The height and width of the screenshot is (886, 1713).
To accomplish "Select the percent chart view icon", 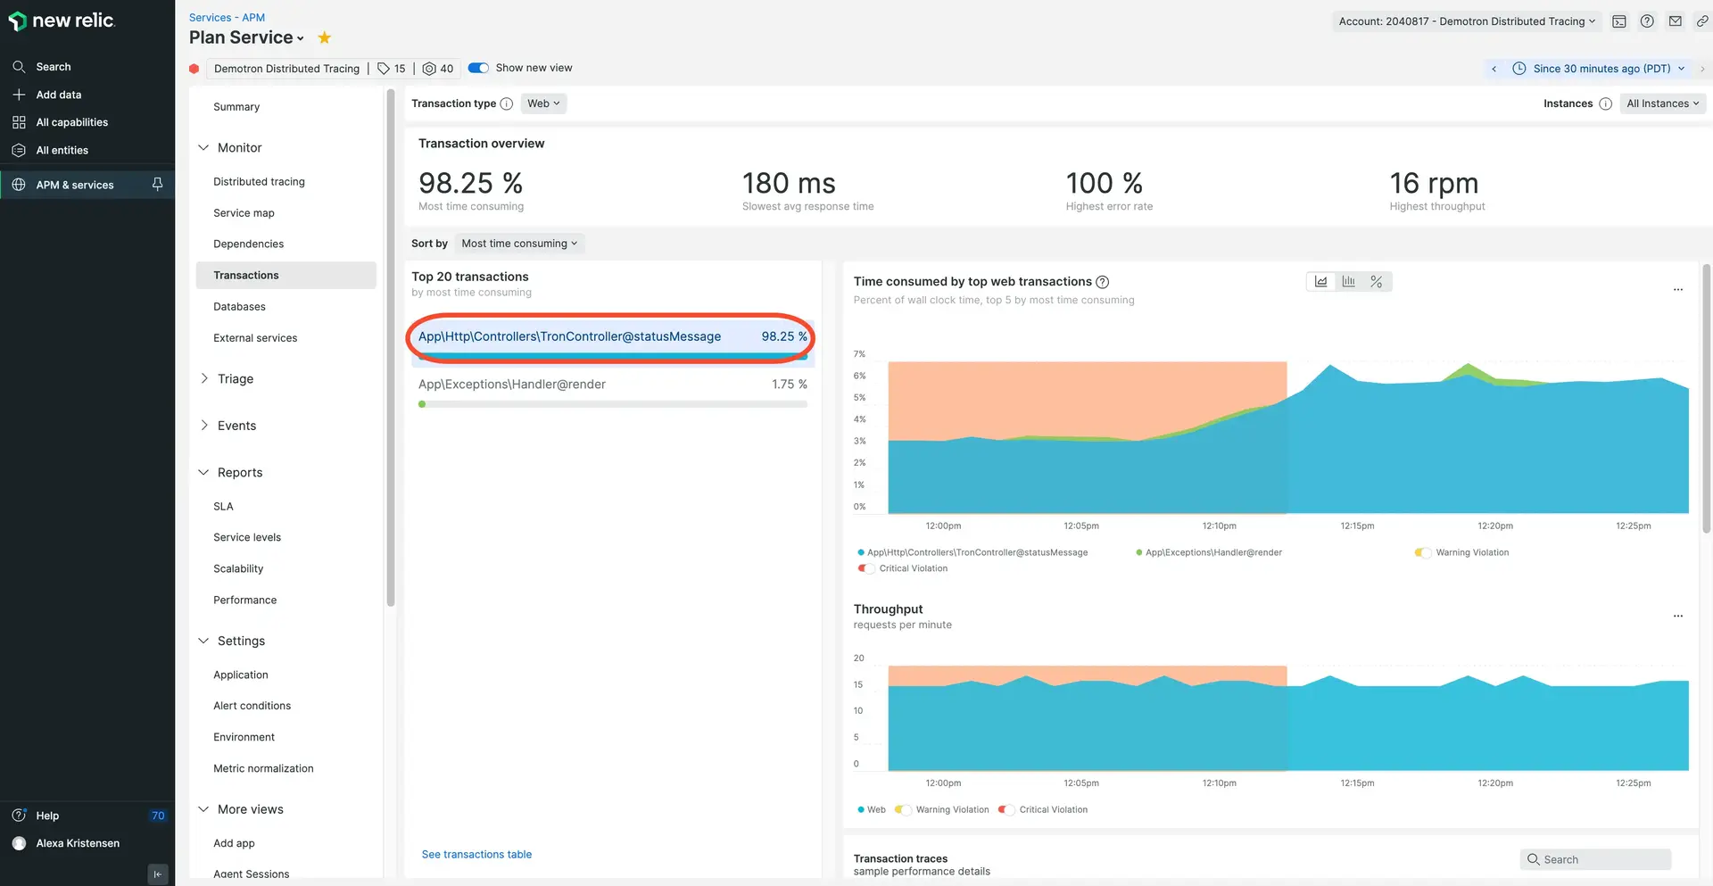I will coord(1377,282).
